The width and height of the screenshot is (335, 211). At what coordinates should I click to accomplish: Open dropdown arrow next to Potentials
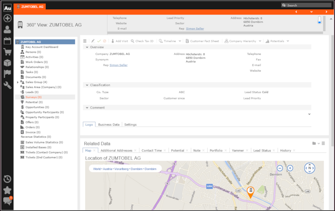click(x=288, y=41)
